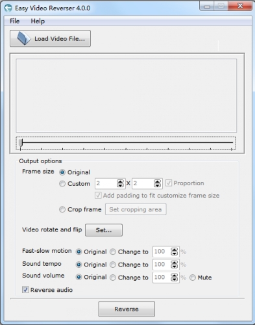Decrease custom frame height with down arrow
Viewport: 255px width, 325px height.
tap(157, 185)
